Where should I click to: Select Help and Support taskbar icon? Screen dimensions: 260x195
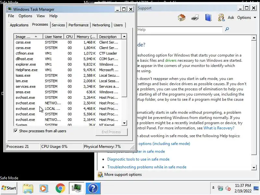pos(93,188)
